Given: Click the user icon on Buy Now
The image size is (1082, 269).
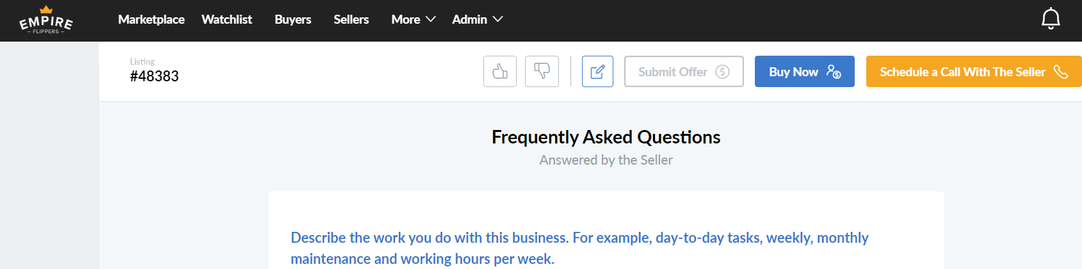Looking at the screenshot, I should [x=833, y=72].
